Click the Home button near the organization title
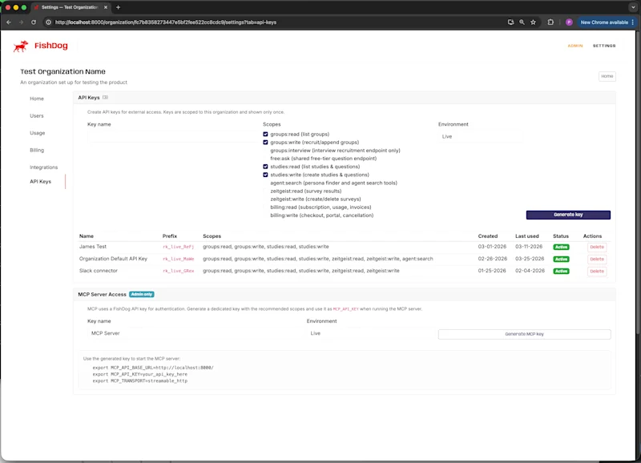 [x=607, y=76]
